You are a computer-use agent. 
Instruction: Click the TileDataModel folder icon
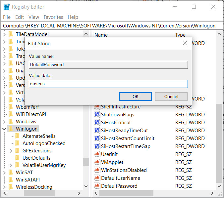11,34
